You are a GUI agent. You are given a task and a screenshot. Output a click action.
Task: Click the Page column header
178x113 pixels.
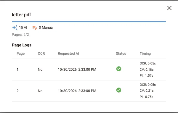(x=20, y=54)
